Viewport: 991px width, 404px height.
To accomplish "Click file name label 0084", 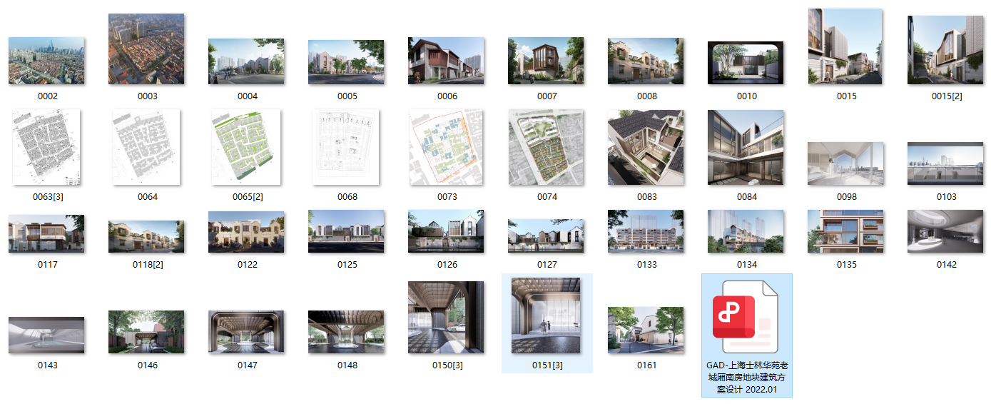I will tap(747, 197).
